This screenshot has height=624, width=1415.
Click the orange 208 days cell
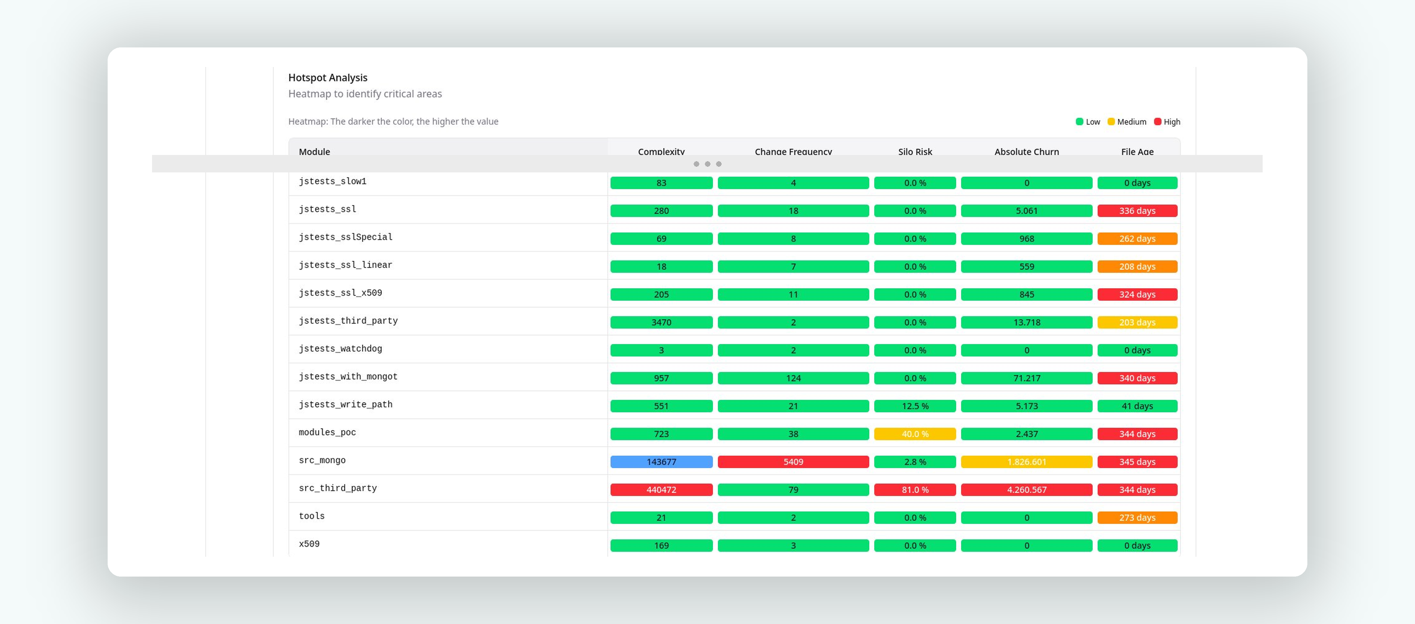pos(1137,267)
